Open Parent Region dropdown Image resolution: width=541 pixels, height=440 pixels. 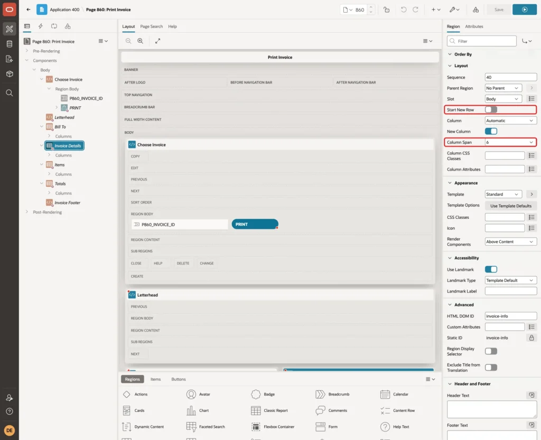pos(503,88)
